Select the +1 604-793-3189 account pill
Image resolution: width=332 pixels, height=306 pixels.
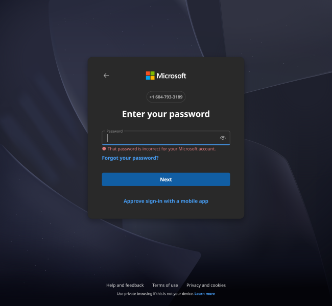(x=166, y=97)
